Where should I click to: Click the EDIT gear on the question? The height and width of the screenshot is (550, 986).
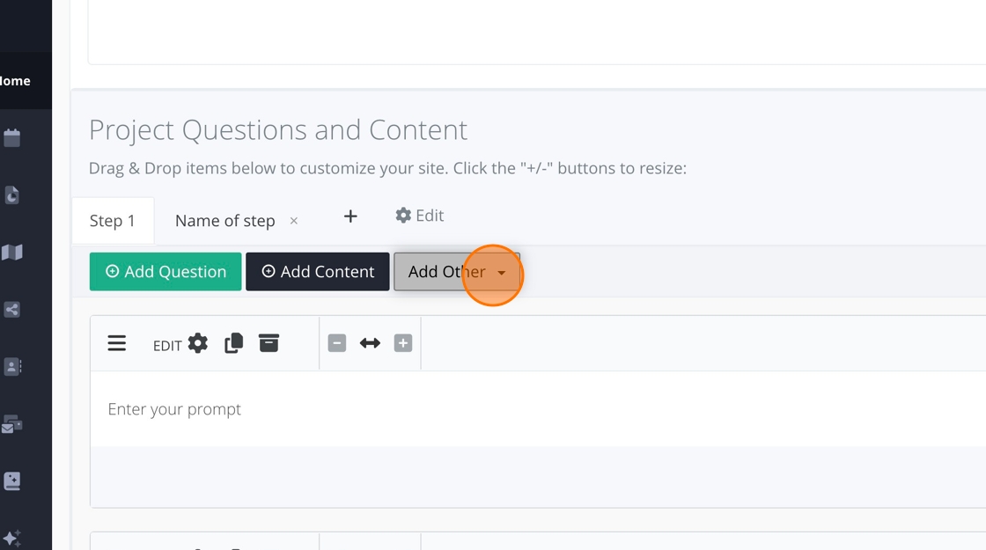pos(197,344)
